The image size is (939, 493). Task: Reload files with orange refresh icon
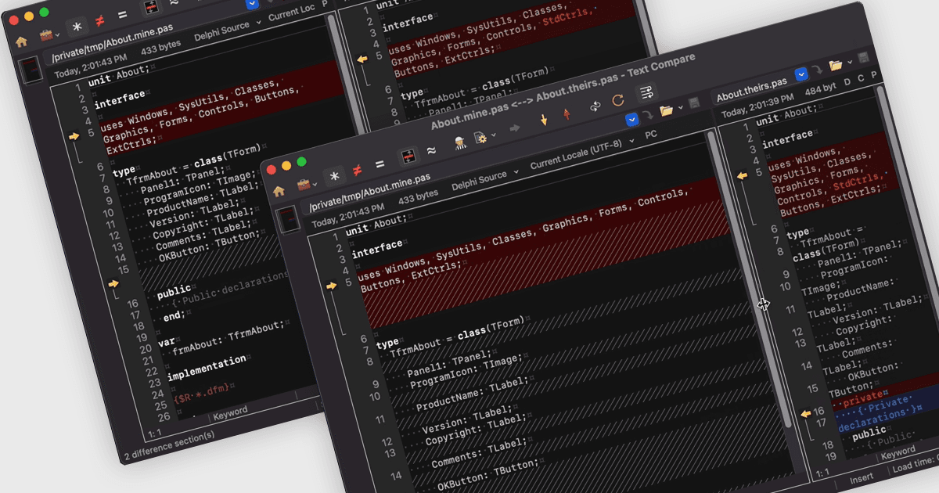tap(617, 102)
